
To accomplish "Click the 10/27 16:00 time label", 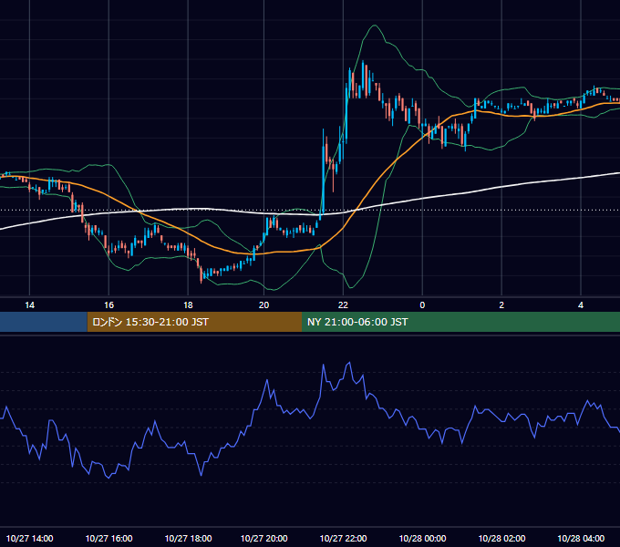I will (108, 538).
